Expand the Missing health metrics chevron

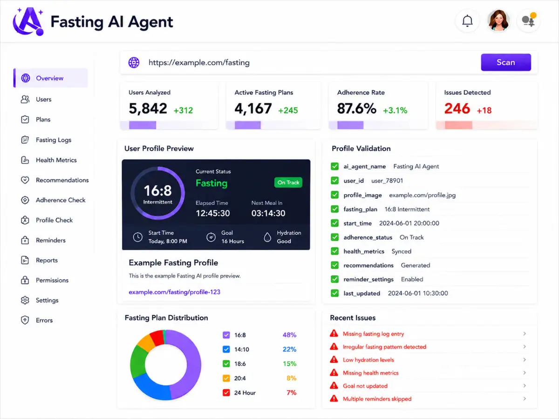525,373
